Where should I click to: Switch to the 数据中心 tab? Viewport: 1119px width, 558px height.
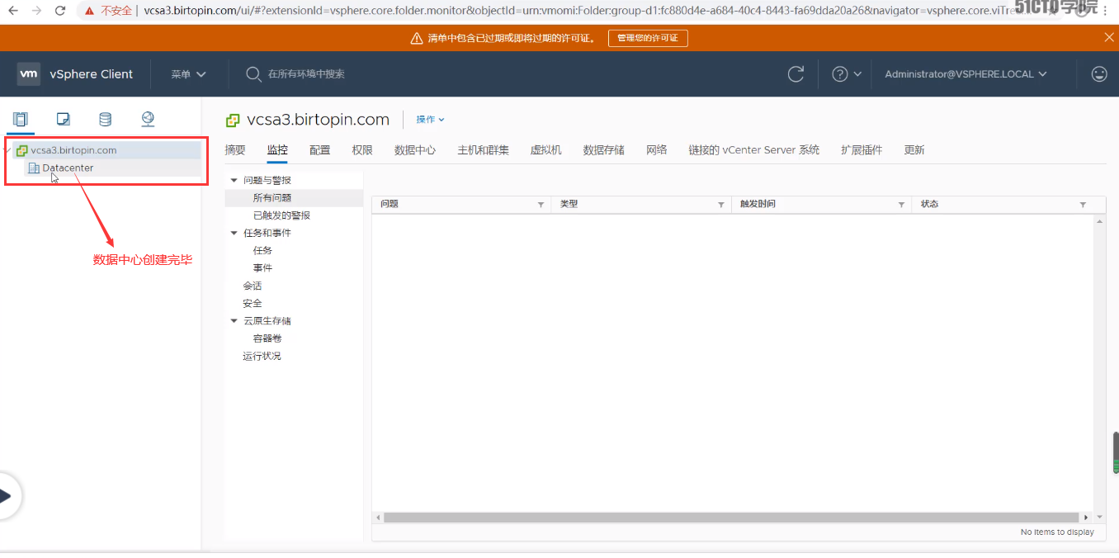[415, 150]
